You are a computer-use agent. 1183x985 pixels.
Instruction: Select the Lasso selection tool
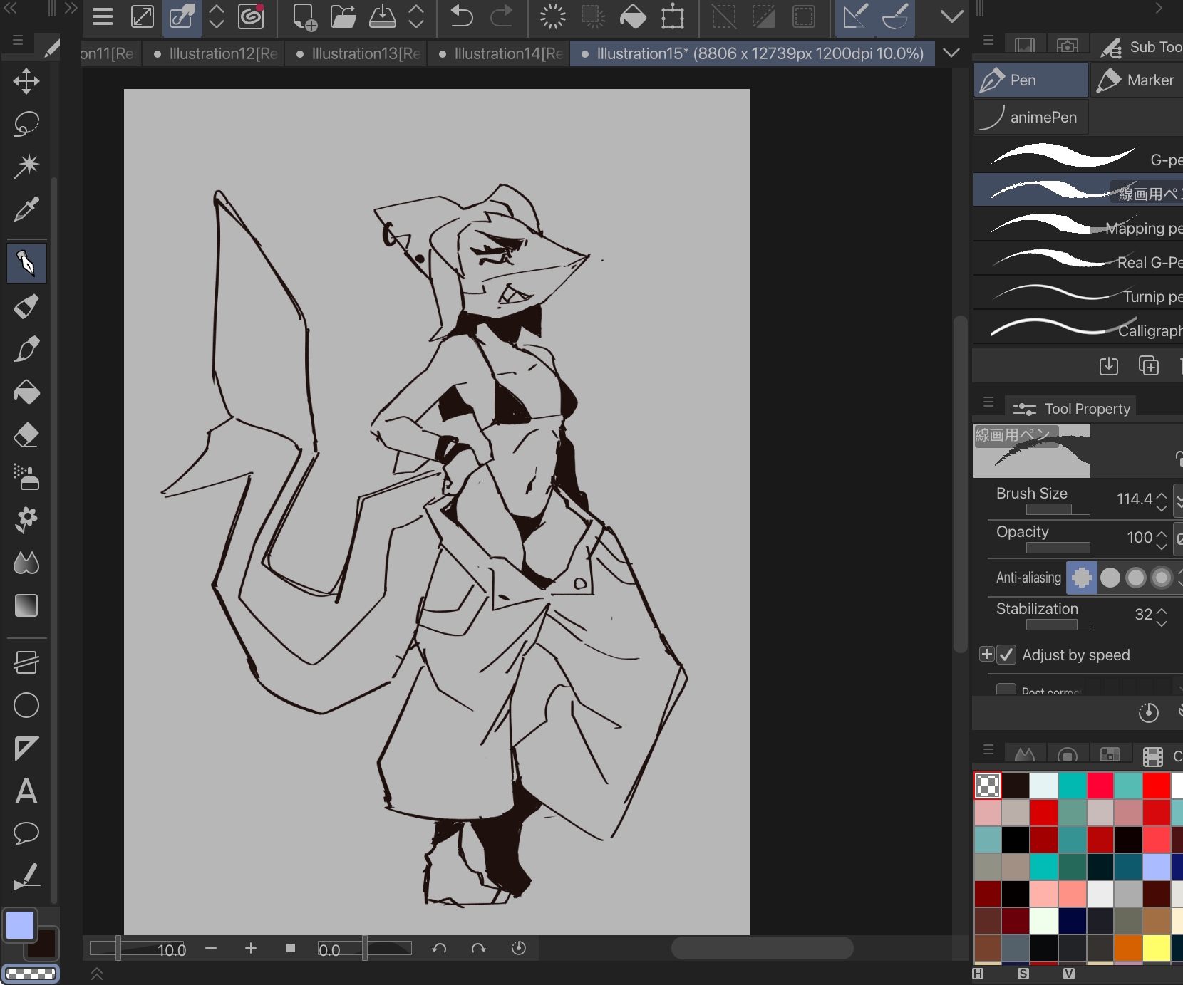26,123
